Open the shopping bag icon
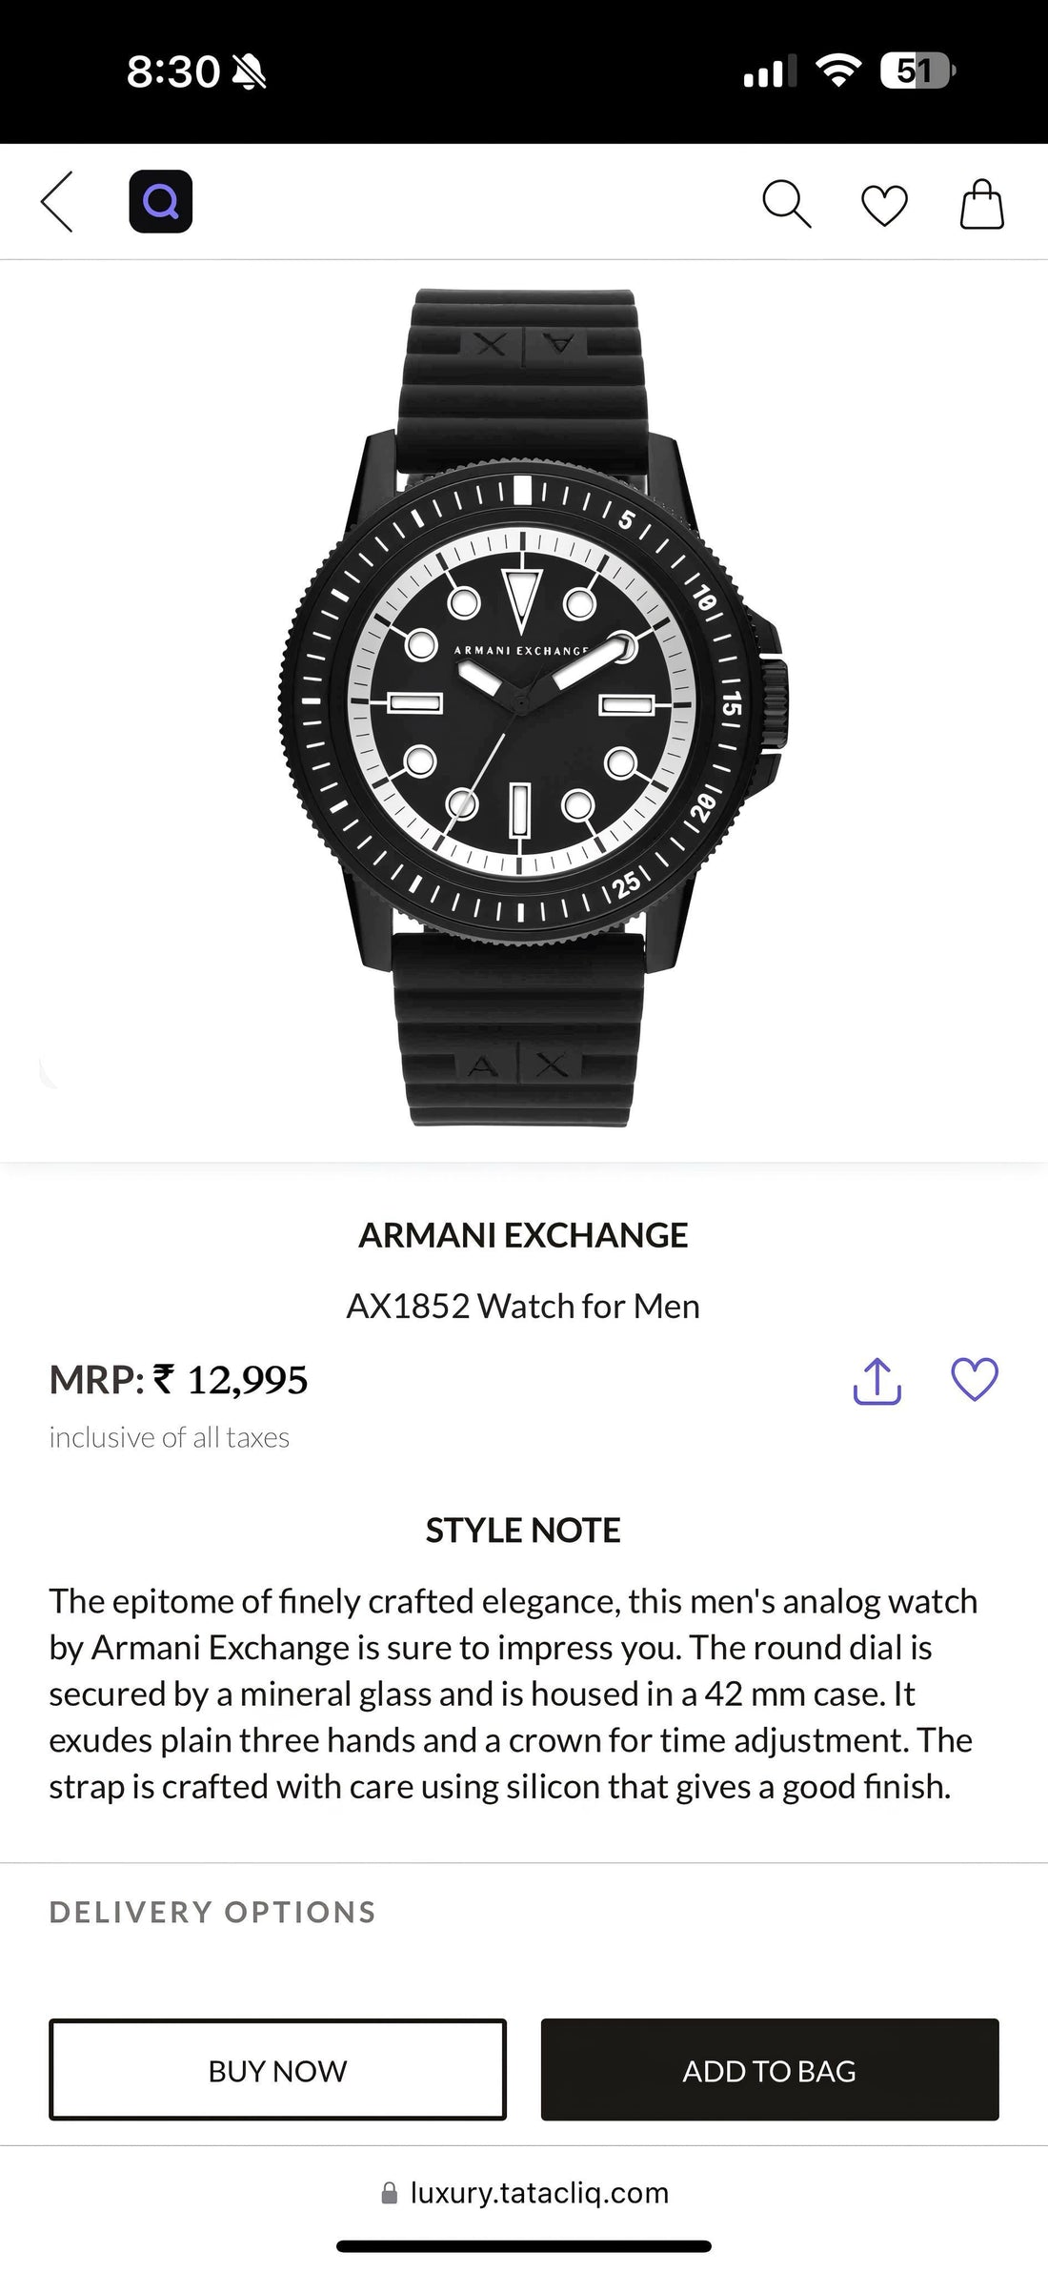The image size is (1048, 2272). [981, 204]
